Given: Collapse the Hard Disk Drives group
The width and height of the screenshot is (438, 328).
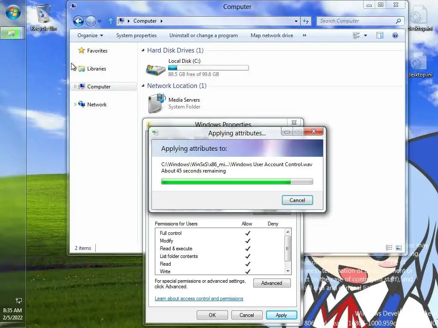Looking at the screenshot, I should [x=143, y=50].
